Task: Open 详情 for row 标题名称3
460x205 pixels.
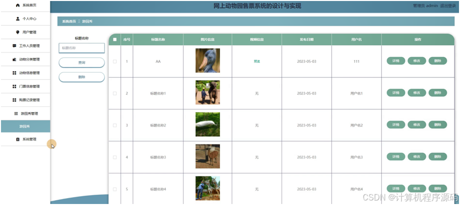Action: 396,156
